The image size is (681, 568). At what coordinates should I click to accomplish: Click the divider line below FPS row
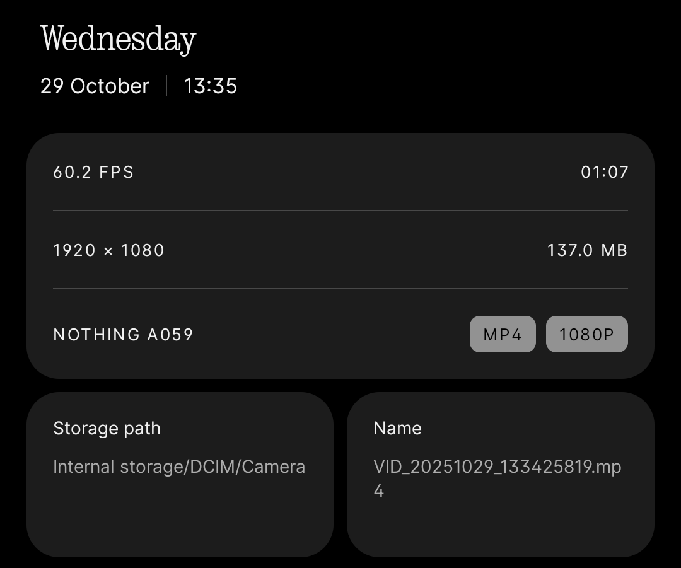pyautogui.click(x=340, y=211)
